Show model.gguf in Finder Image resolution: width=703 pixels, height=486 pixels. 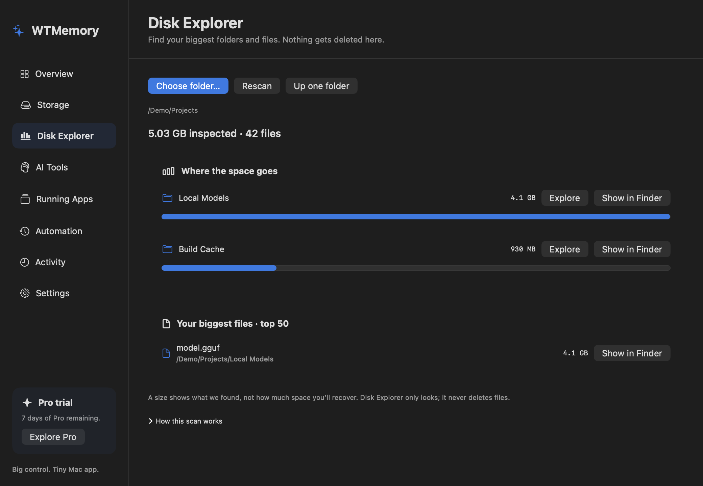click(632, 353)
